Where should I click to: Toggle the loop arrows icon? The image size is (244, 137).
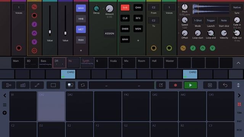83,85
